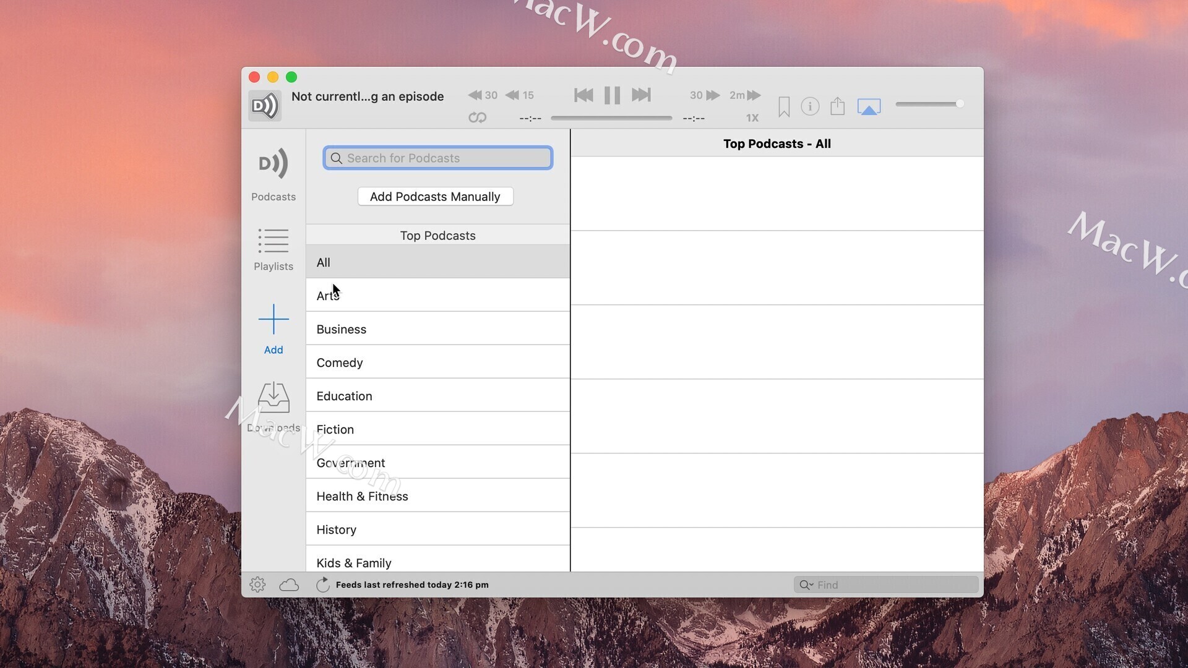Select the Education category

tap(438, 396)
